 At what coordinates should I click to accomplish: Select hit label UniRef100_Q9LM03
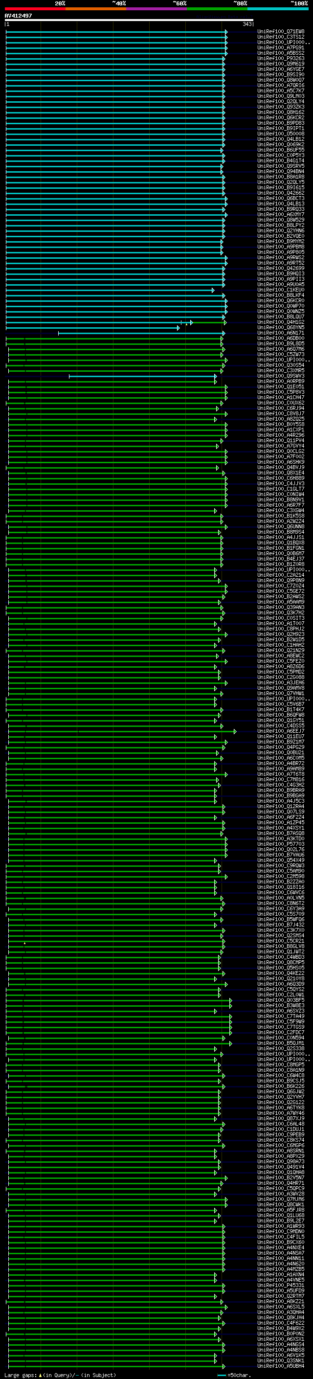tap(281, 96)
